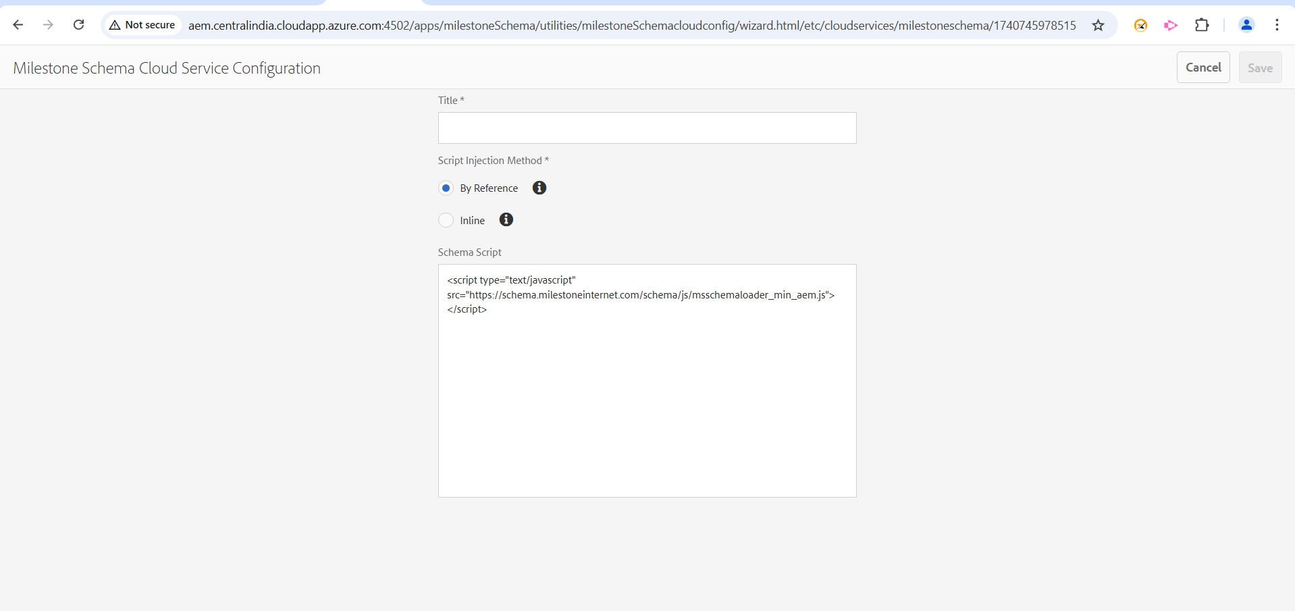Click the Milestone Schema Cloud Service Configuration heading
Viewport: 1295px width, 611px height.
pos(167,68)
